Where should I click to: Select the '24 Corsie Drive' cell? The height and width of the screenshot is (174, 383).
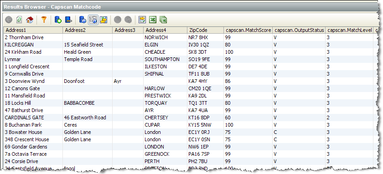(x=33, y=162)
